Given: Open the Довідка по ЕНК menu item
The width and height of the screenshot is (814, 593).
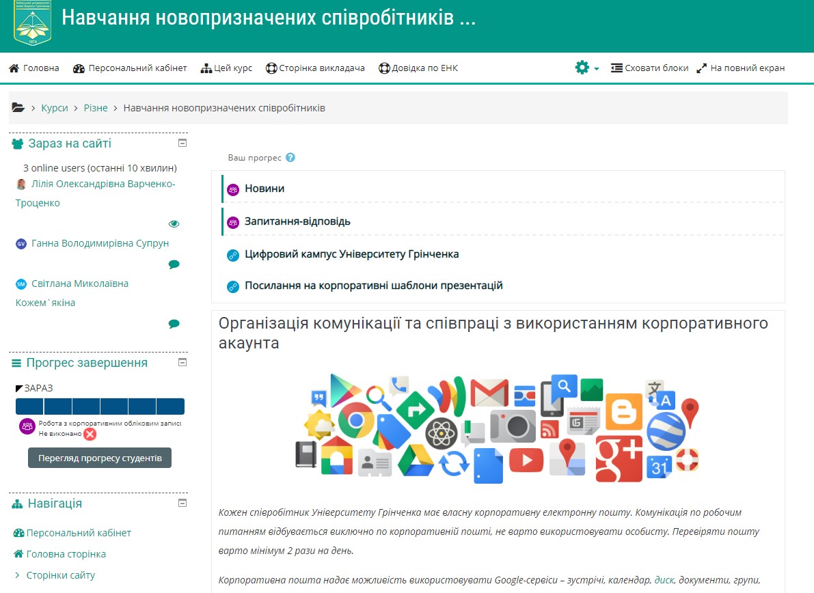Looking at the screenshot, I should [422, 68].
